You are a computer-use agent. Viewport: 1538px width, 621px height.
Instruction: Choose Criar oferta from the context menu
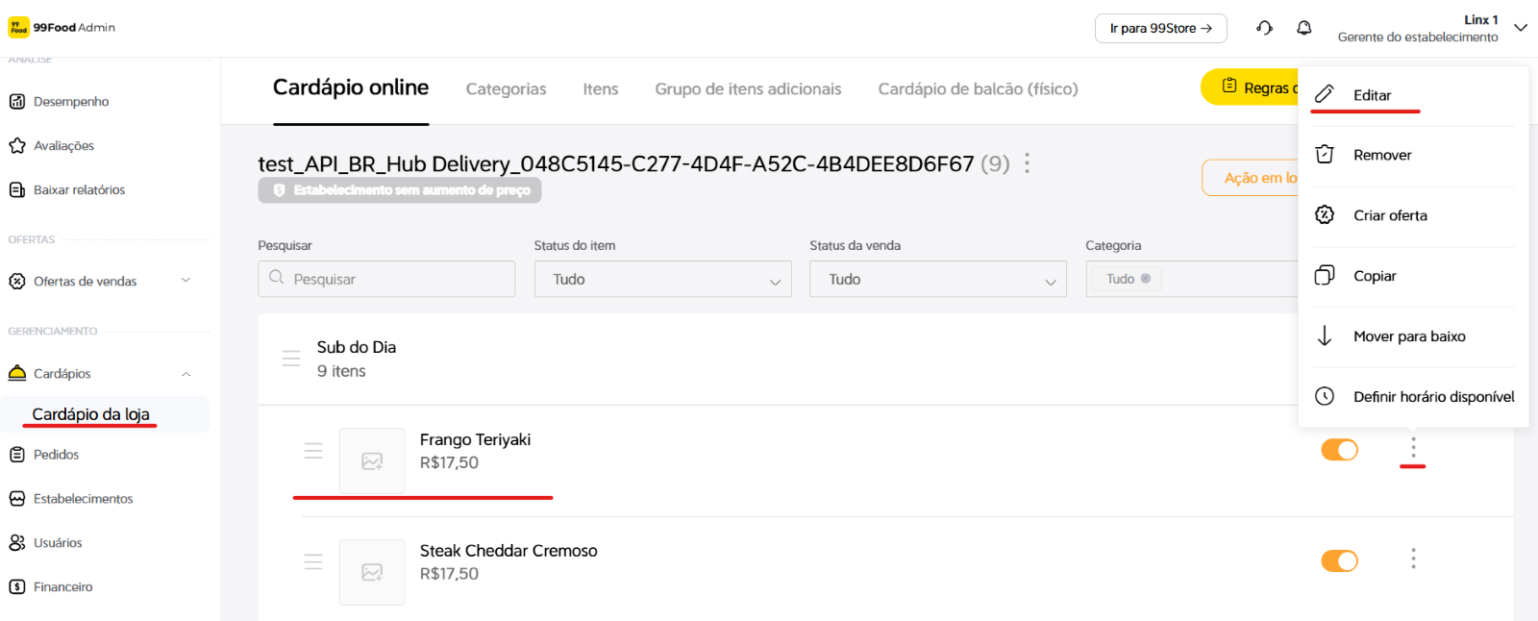click(1413, 215)
